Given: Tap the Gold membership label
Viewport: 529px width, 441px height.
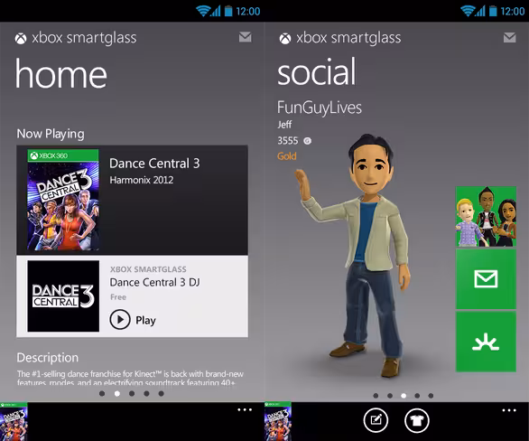Looking at the screenshot, I should [287, 156].
